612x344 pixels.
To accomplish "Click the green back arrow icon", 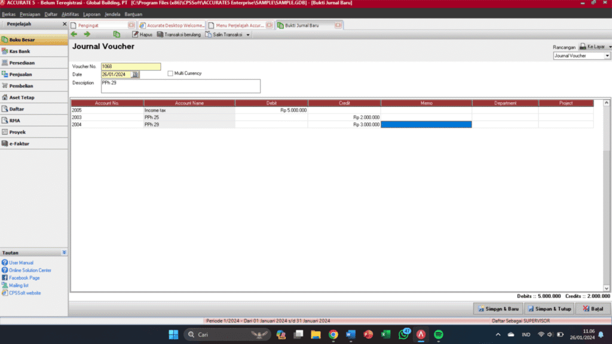I will pyautogui.click(x=74, y=35).
